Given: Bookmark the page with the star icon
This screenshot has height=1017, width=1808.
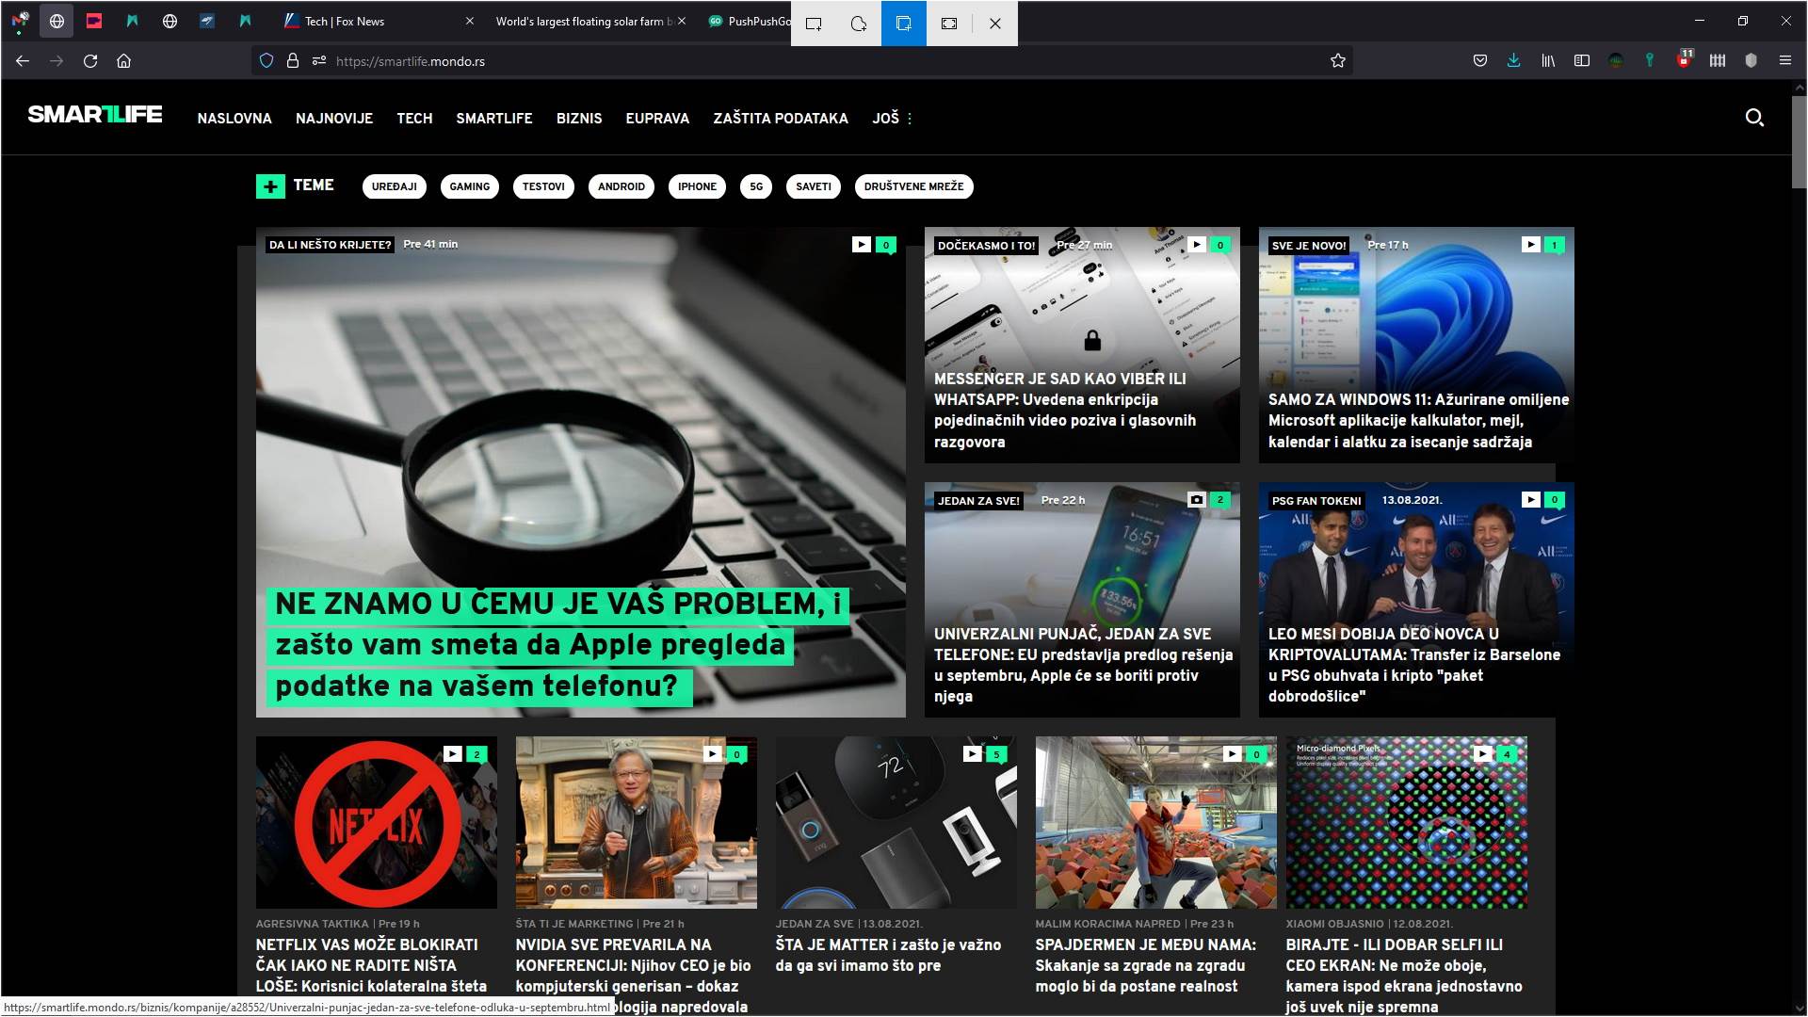Looking at the screenshot, I should coord(1337,60).
